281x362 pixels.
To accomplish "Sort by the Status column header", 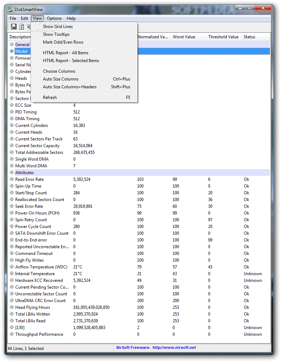I will coord(255,37).
